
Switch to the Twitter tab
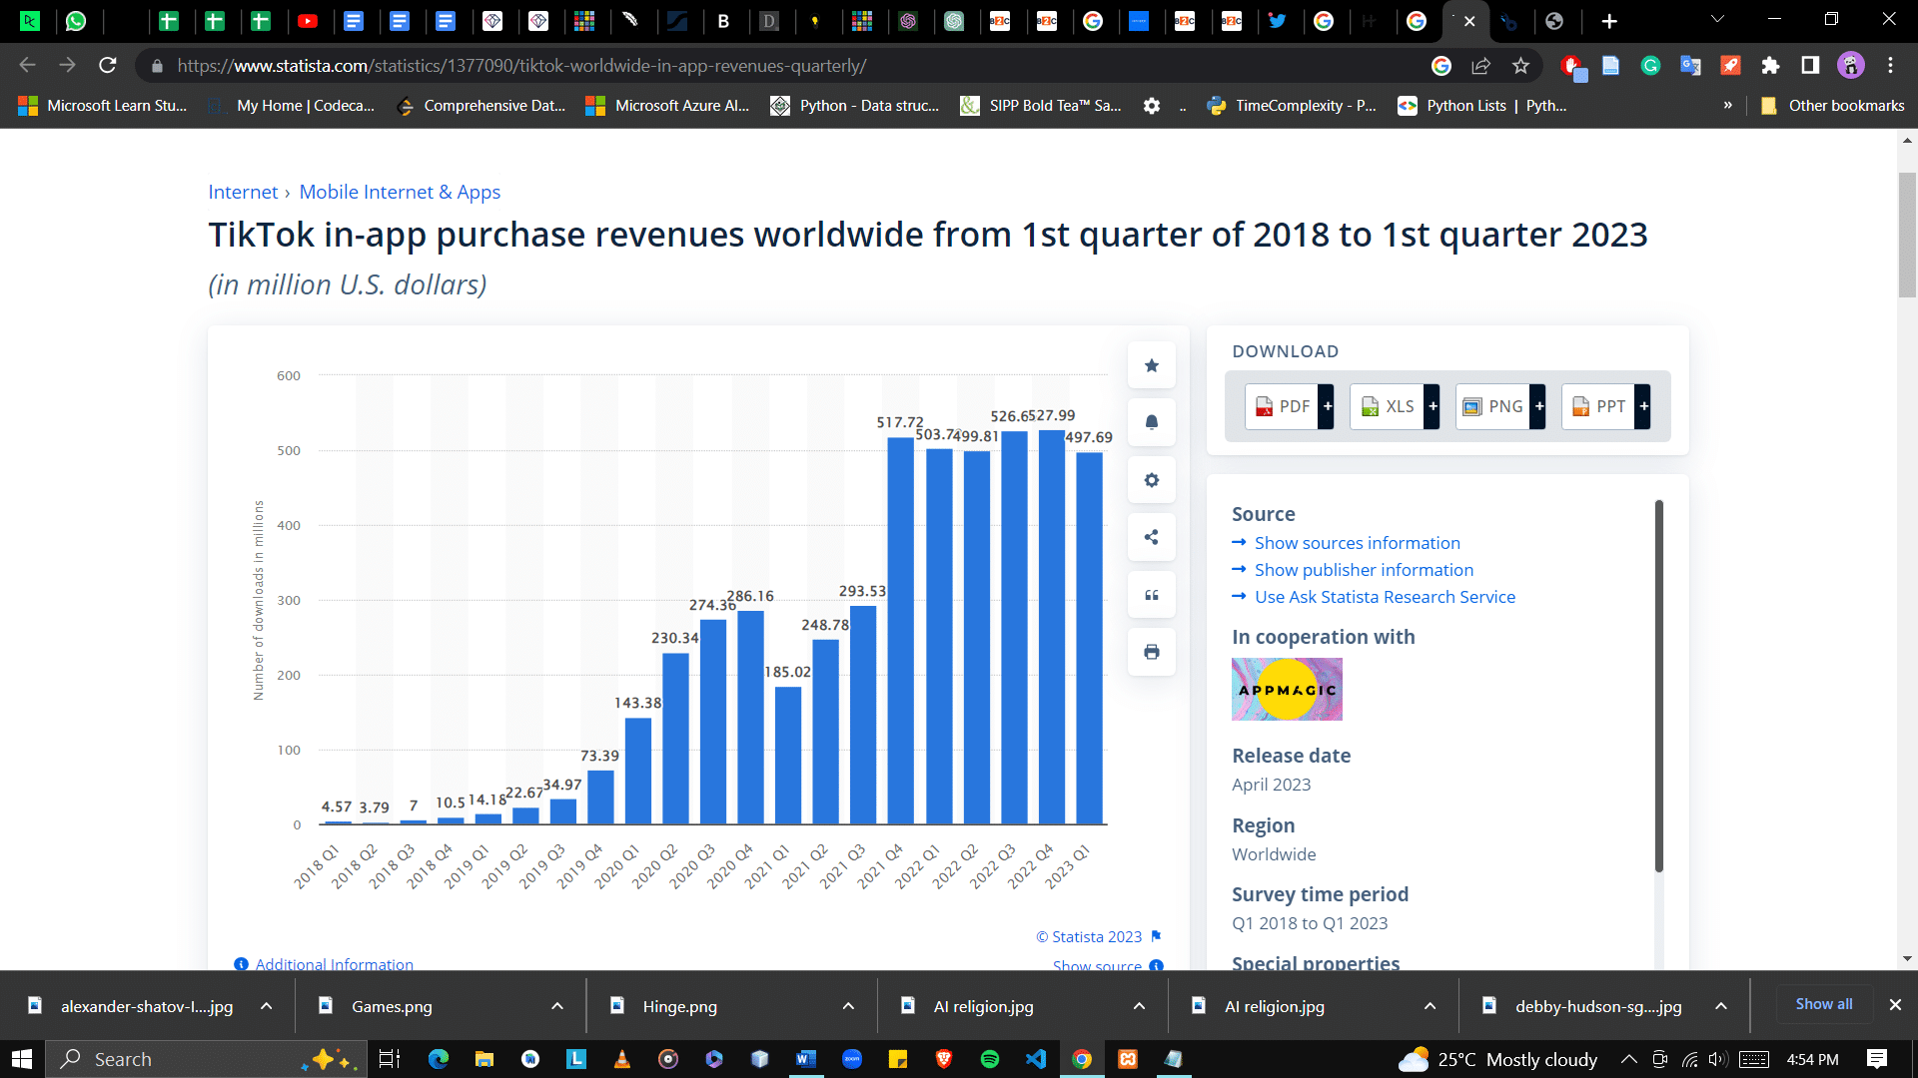point(1278,21)
